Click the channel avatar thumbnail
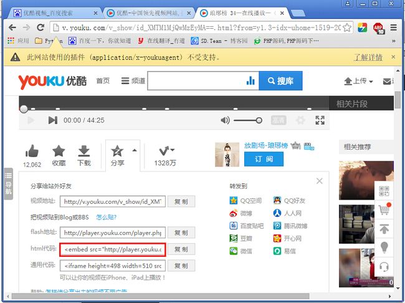The image size is (405, 303). 227,155
